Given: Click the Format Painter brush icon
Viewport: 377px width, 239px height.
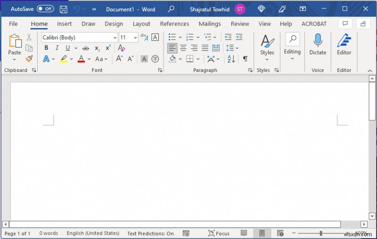Looking at the screenshot, I should [29, 59].
